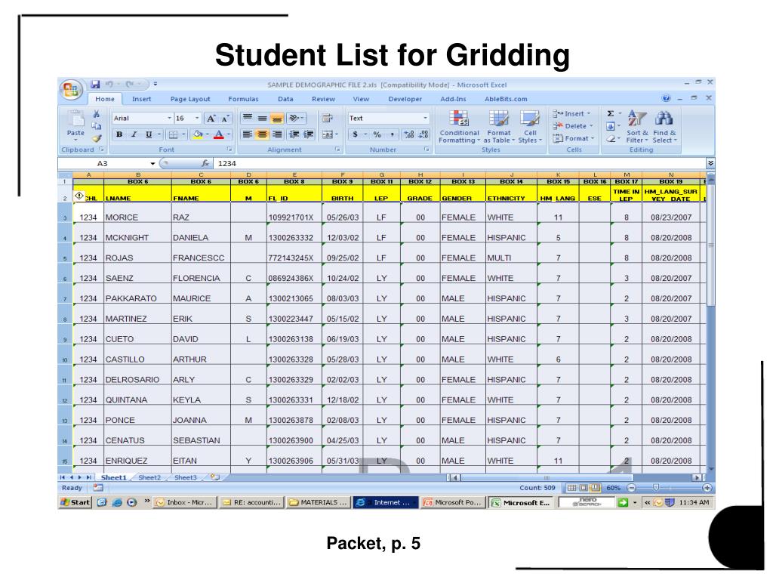Image resolution: width=773 pixels, height=580 pixels.
Task: Toggle Italic formatting
Action: click(x=134, y=134)
